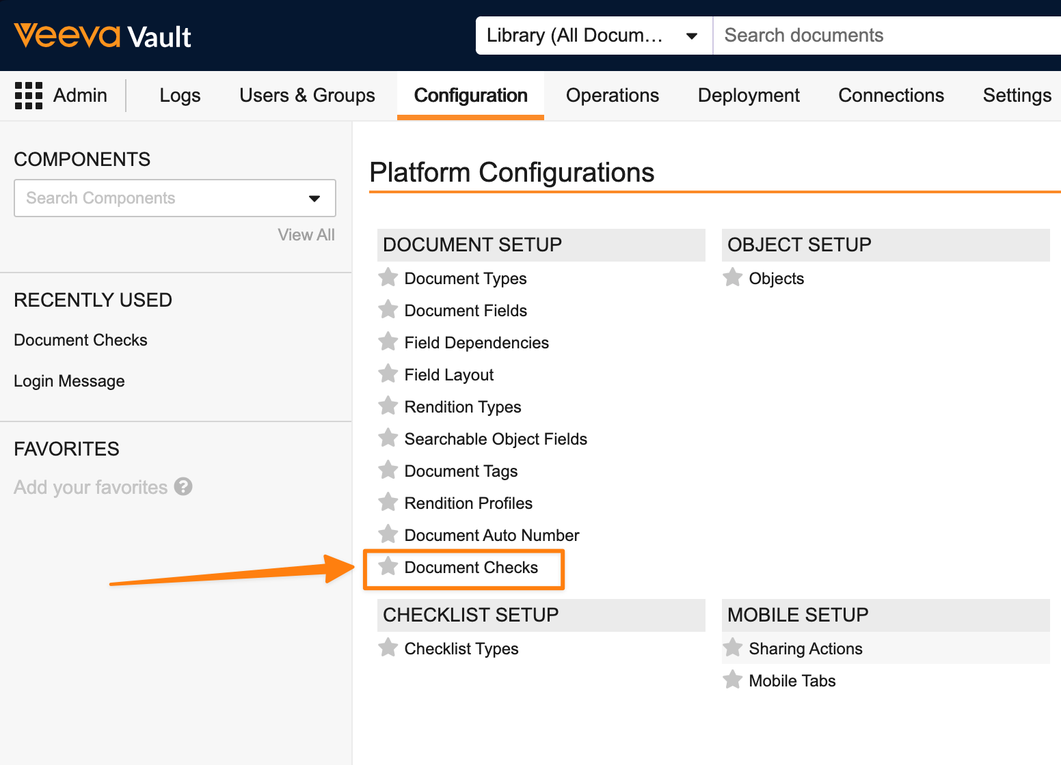Open Document Auto Number link
Viewport: 1061px width, 765px height.
(492, 535)
